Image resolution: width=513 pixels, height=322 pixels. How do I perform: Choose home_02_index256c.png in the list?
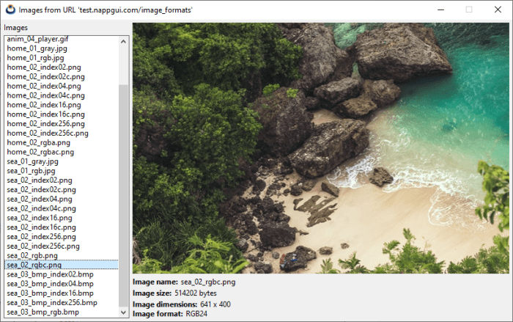[47, 133]
